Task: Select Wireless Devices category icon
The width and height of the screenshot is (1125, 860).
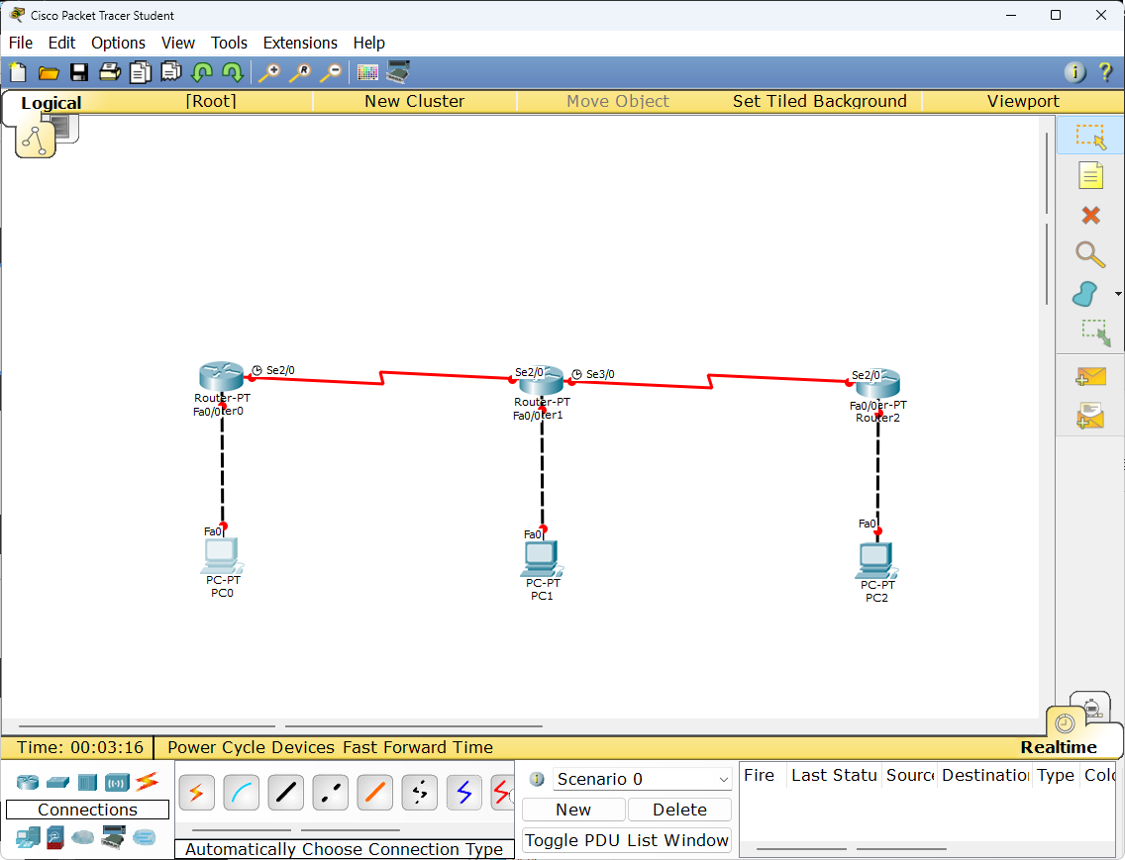Action: tap(117, 782)
